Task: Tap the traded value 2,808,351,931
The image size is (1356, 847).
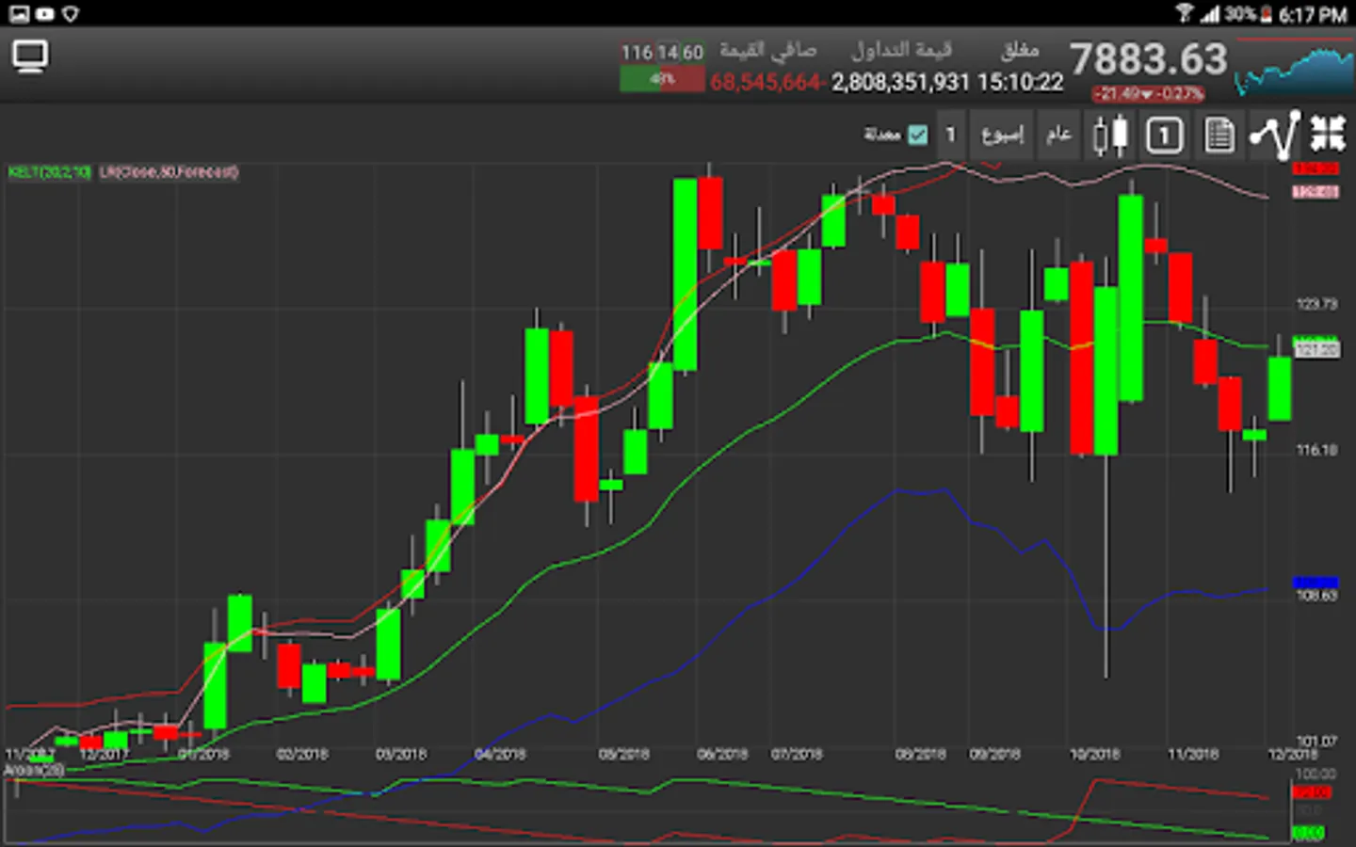Action: coord(900,83)
